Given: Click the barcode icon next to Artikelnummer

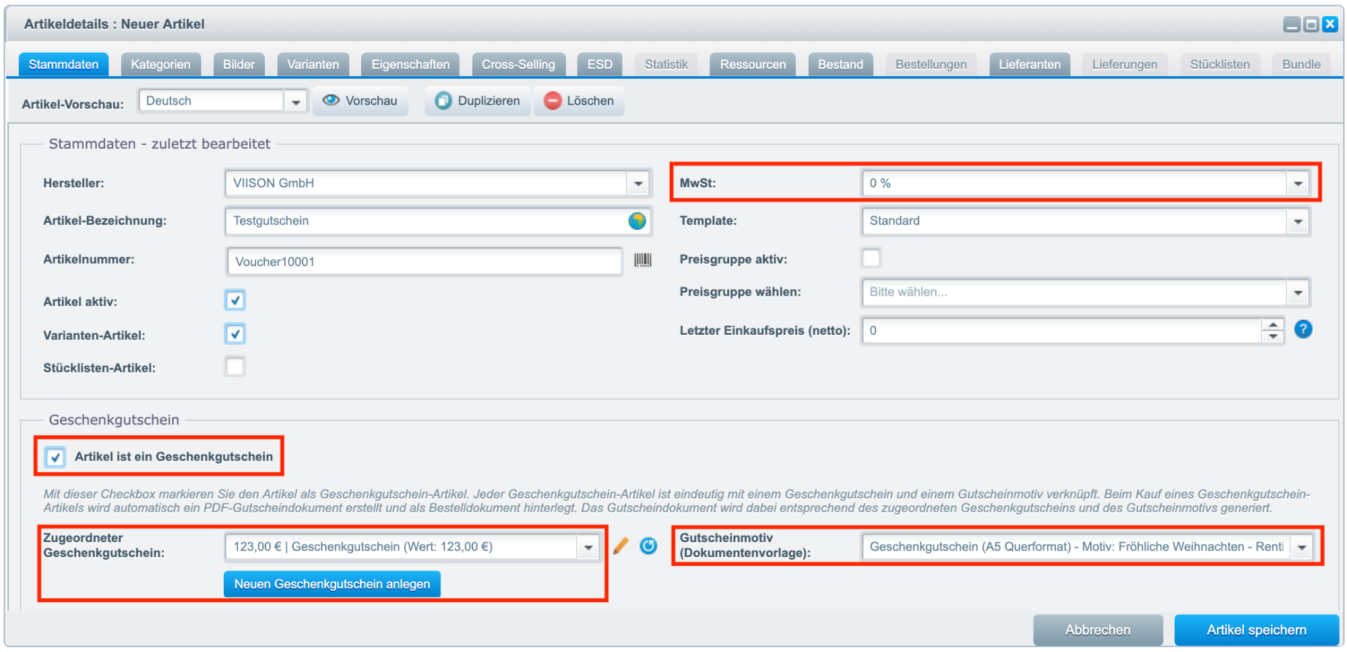Looking at the screenshot, I should pyautogui.click(x=642, y=260).
